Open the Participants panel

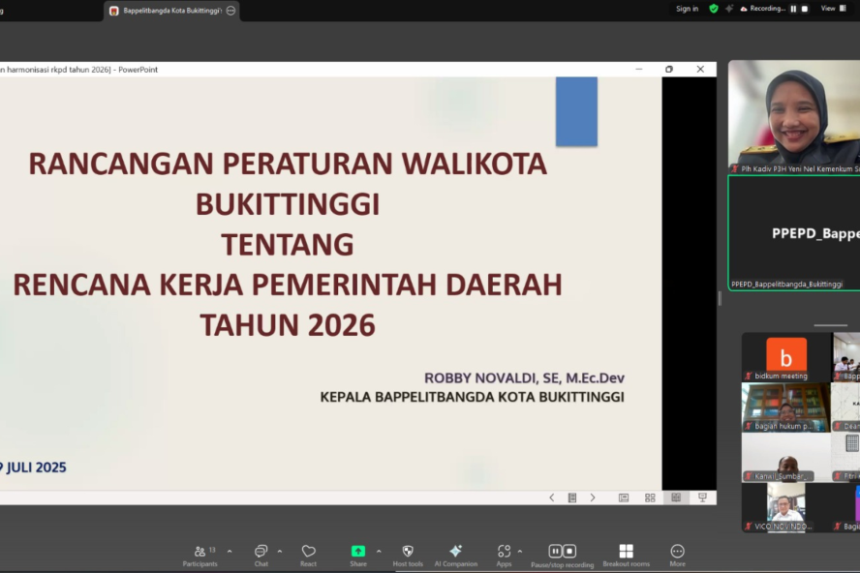(200, 555)
